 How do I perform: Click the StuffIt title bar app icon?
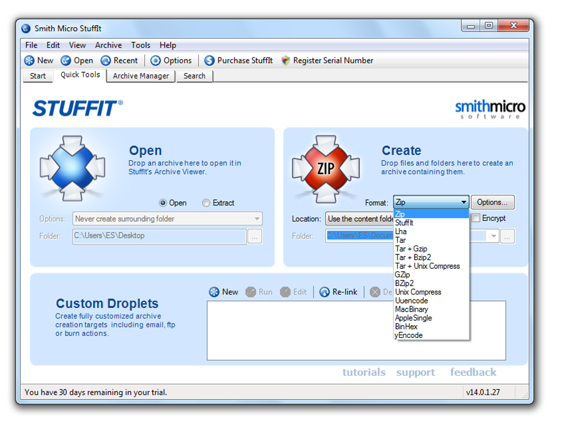[x=26, y=28]
